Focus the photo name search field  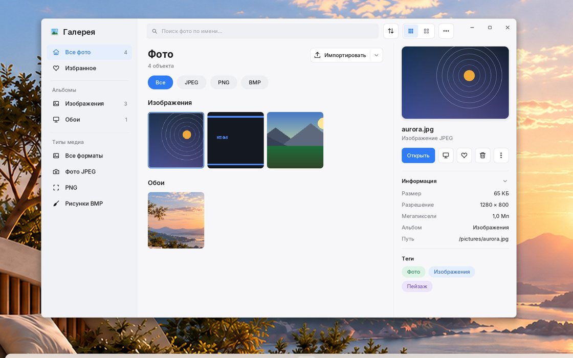262,31
